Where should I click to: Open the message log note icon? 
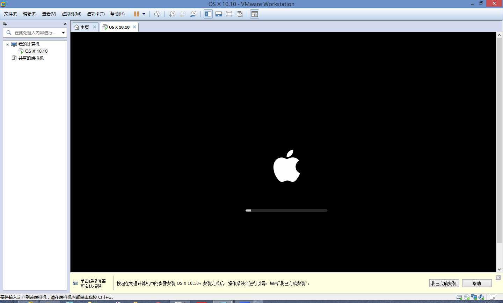(x=493, y=297)
